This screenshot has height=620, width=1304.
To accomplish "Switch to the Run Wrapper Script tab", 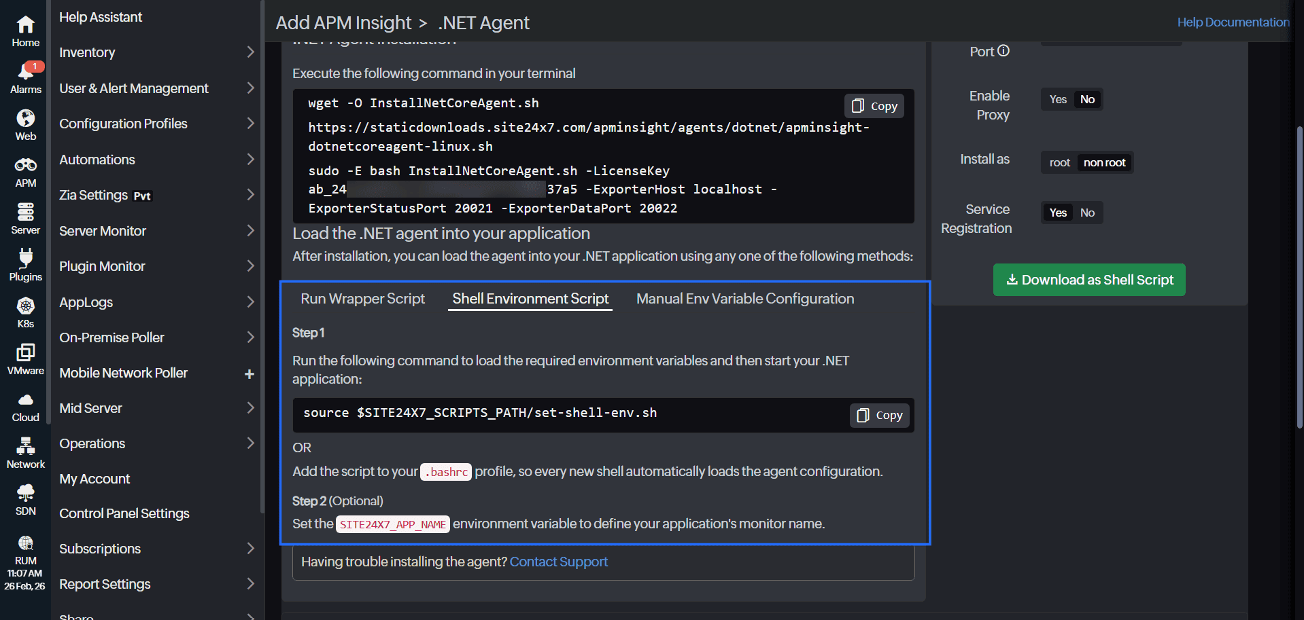I will (362, 299).
